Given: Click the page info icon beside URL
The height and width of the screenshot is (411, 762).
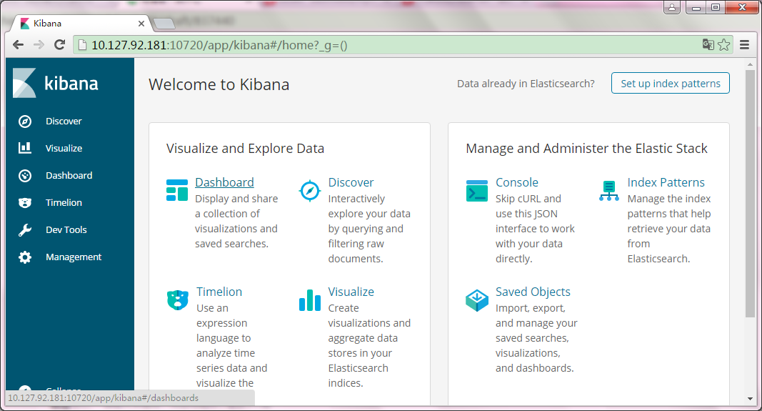Looking at the screenshot, I should pos(82,45).
